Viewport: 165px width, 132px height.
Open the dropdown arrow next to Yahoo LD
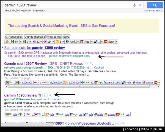[x=53, y=42]
